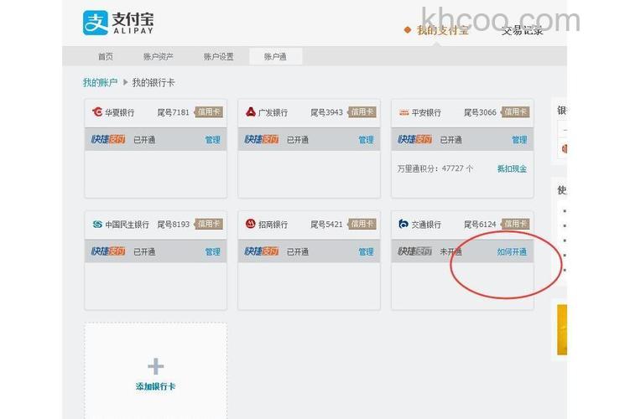Click 如何开通 on the 交通银行 card

tap(512, 251)
